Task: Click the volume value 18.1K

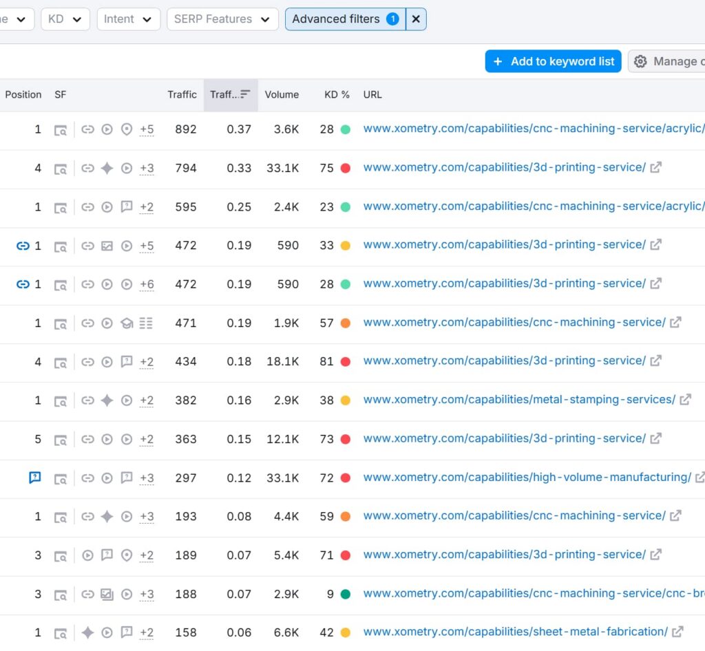Action: point(282,362)
